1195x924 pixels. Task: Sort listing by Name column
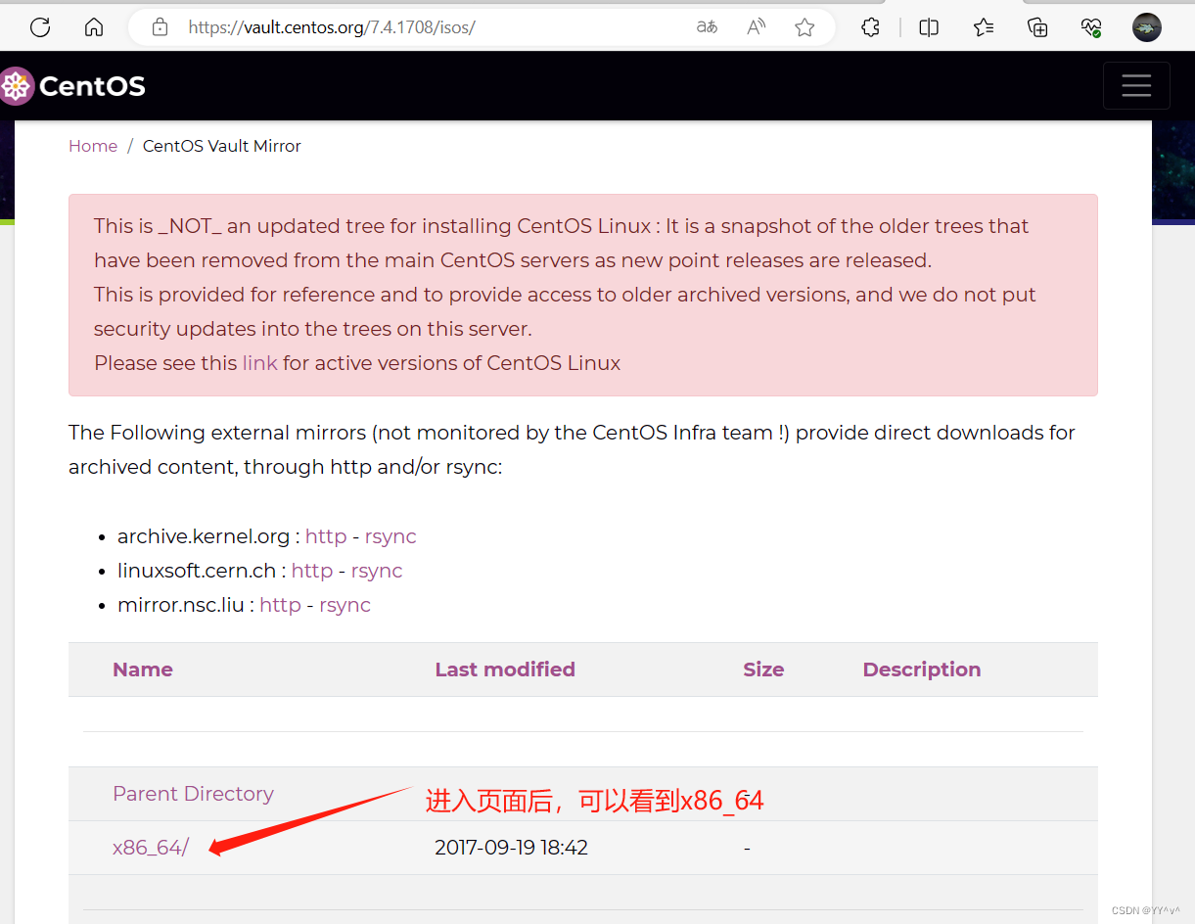coord(143,670)
